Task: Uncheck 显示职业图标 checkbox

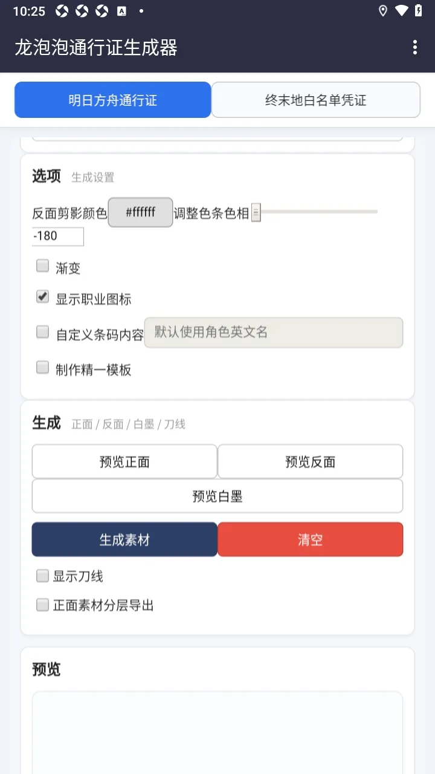Action: [42, 297]
